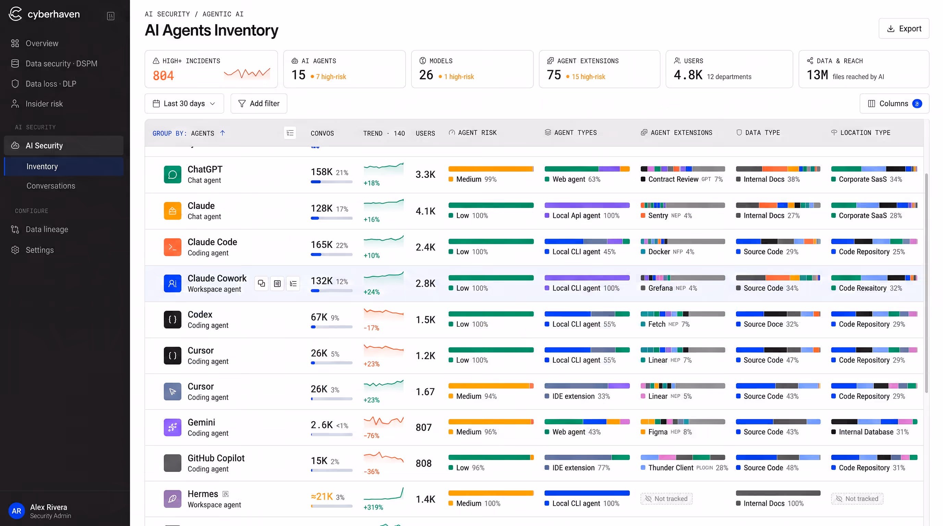Image resolution: width=943 pixels, height=526 pixels.
Task: Click black Cursor icon with 5% convos
Action: pyautogui.click(x=172, y=355)
